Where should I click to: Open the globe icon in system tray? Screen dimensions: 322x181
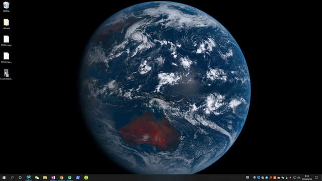tap(255, 177)
